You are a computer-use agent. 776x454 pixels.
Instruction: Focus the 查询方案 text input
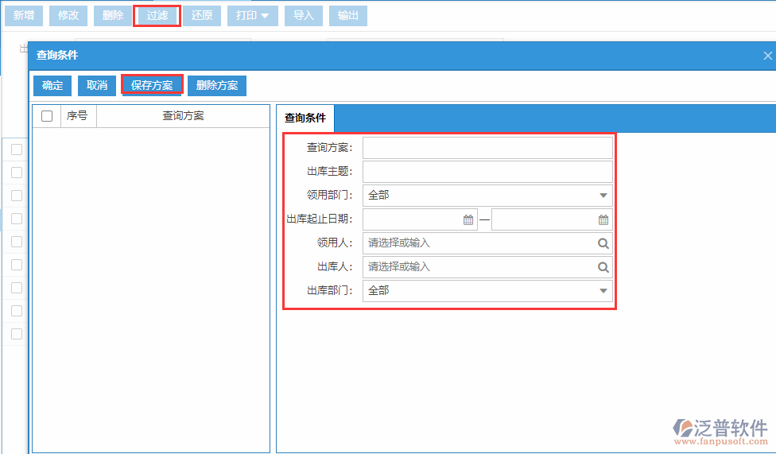[487, 148]
